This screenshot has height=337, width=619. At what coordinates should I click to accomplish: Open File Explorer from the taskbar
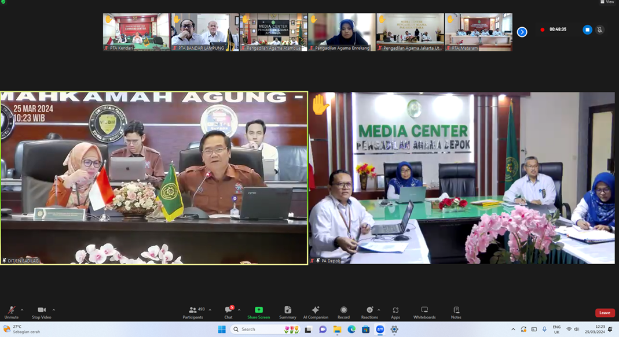[337, 329]
